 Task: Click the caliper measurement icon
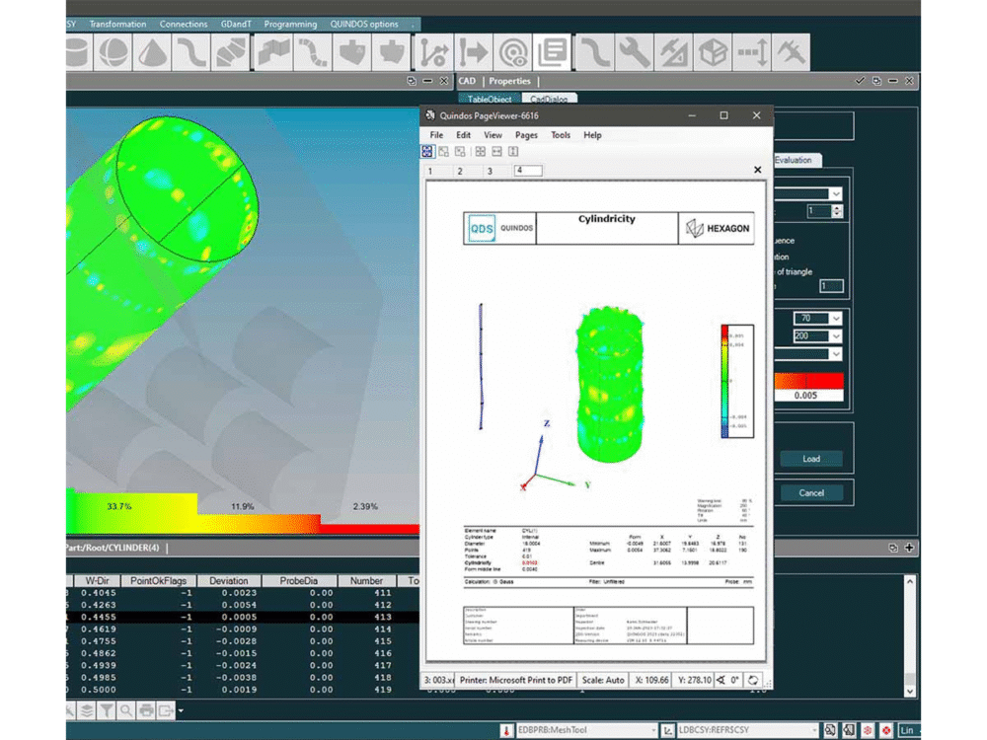click(x=792, y=51)
